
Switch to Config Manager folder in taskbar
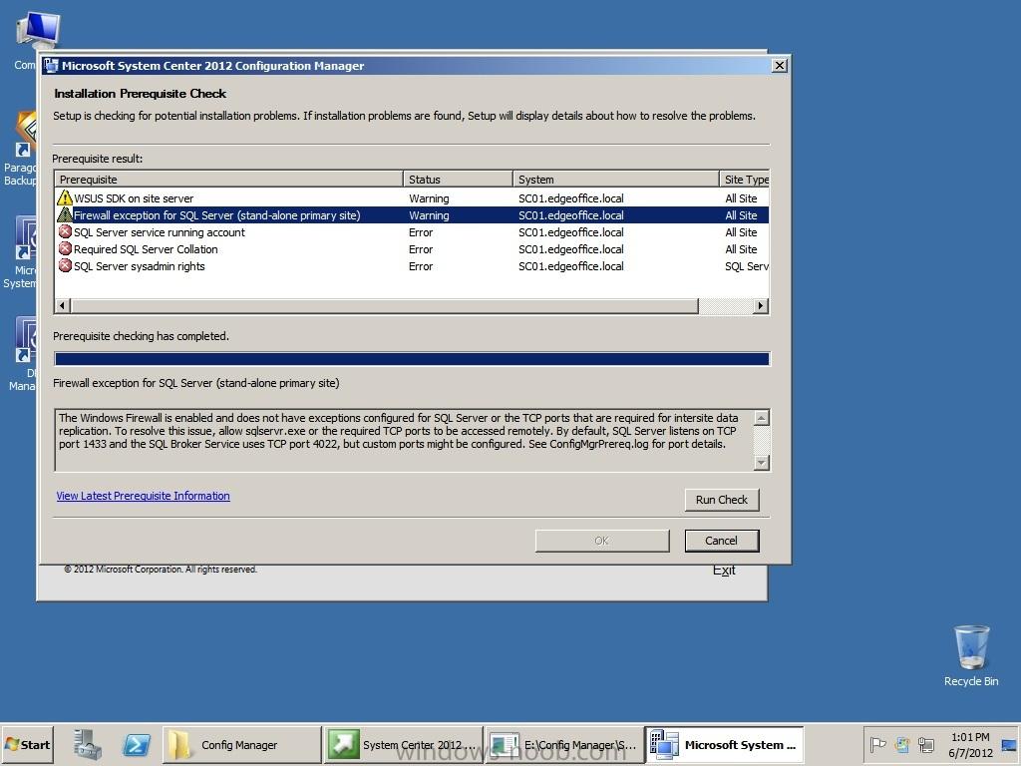241,744
